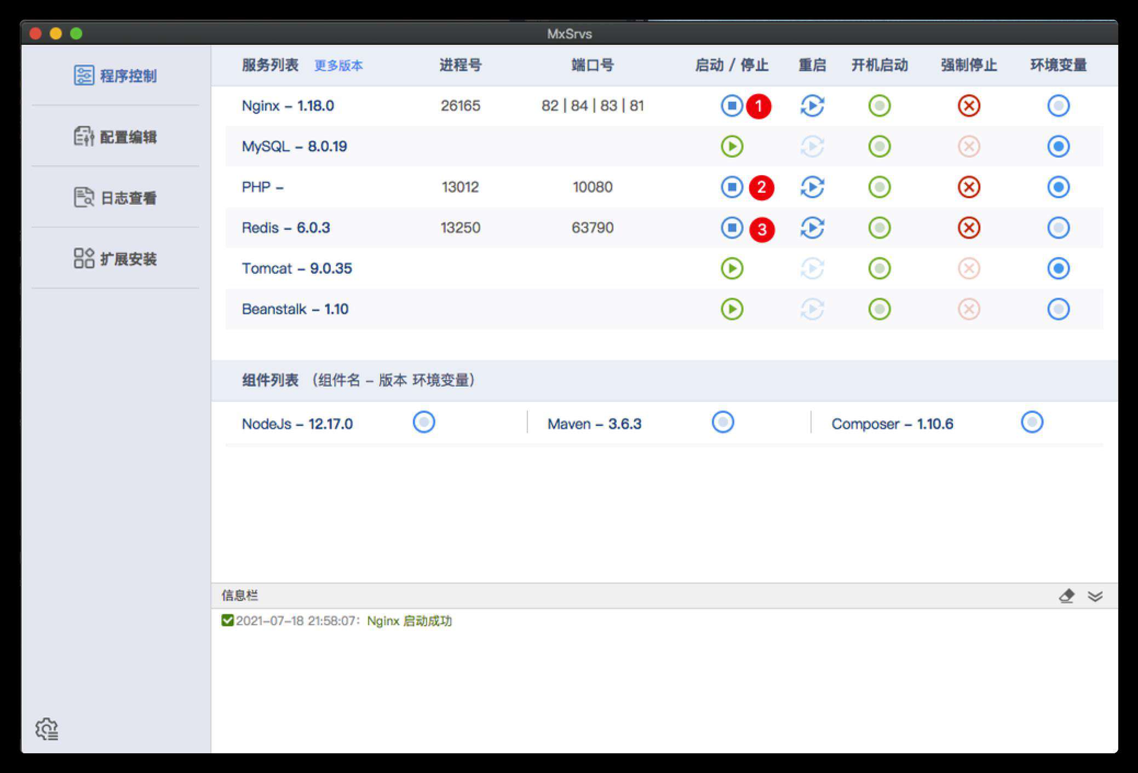Viewport: 1138px width, 773px height.
Task: Click the NodeJs – 12.17.0 component name
Action: tap(297, 424)
